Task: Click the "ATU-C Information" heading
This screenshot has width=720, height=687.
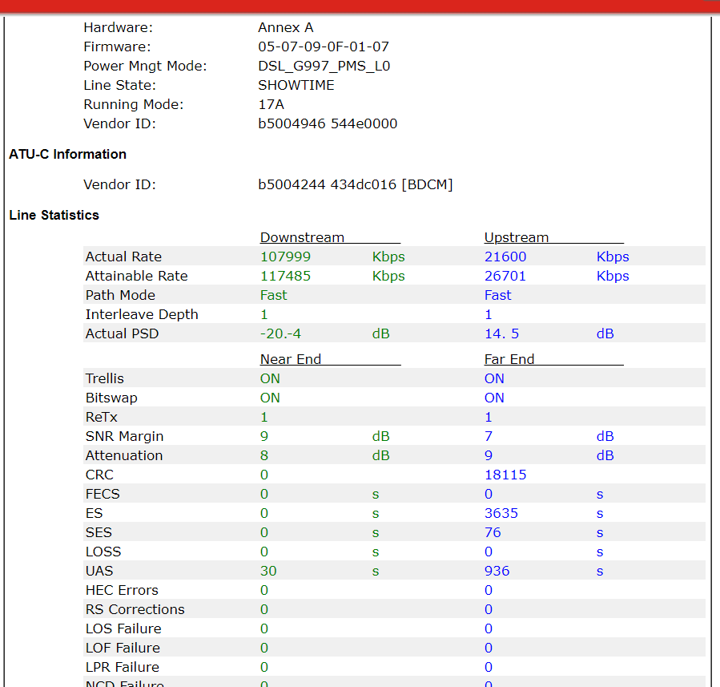Action: pyautogui.click(x=67, y=155)
